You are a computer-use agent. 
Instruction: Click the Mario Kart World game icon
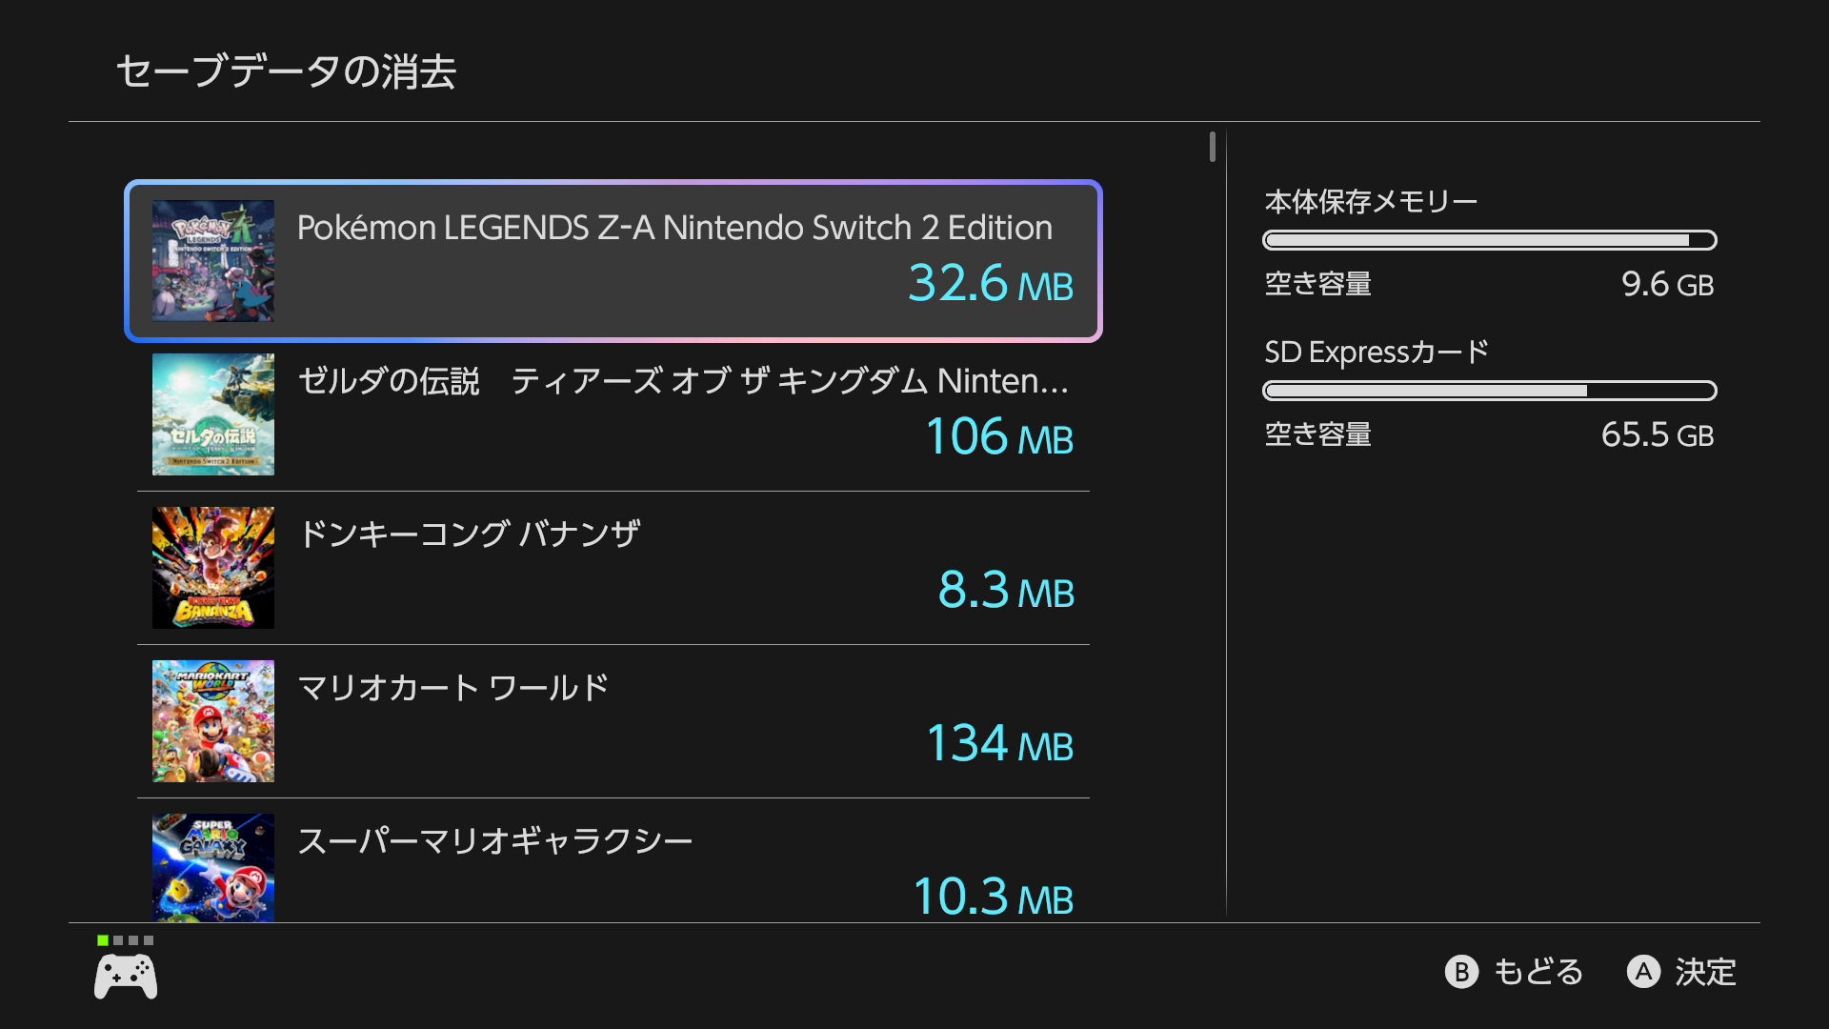point(213,721)
